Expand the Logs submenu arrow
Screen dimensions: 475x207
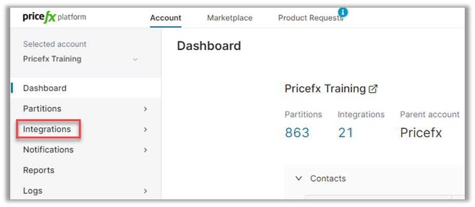coord(145,191)
